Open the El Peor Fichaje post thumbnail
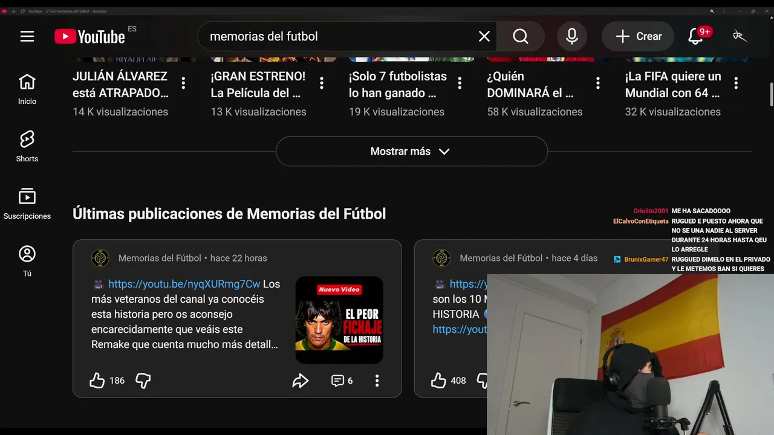 (339, 320)
